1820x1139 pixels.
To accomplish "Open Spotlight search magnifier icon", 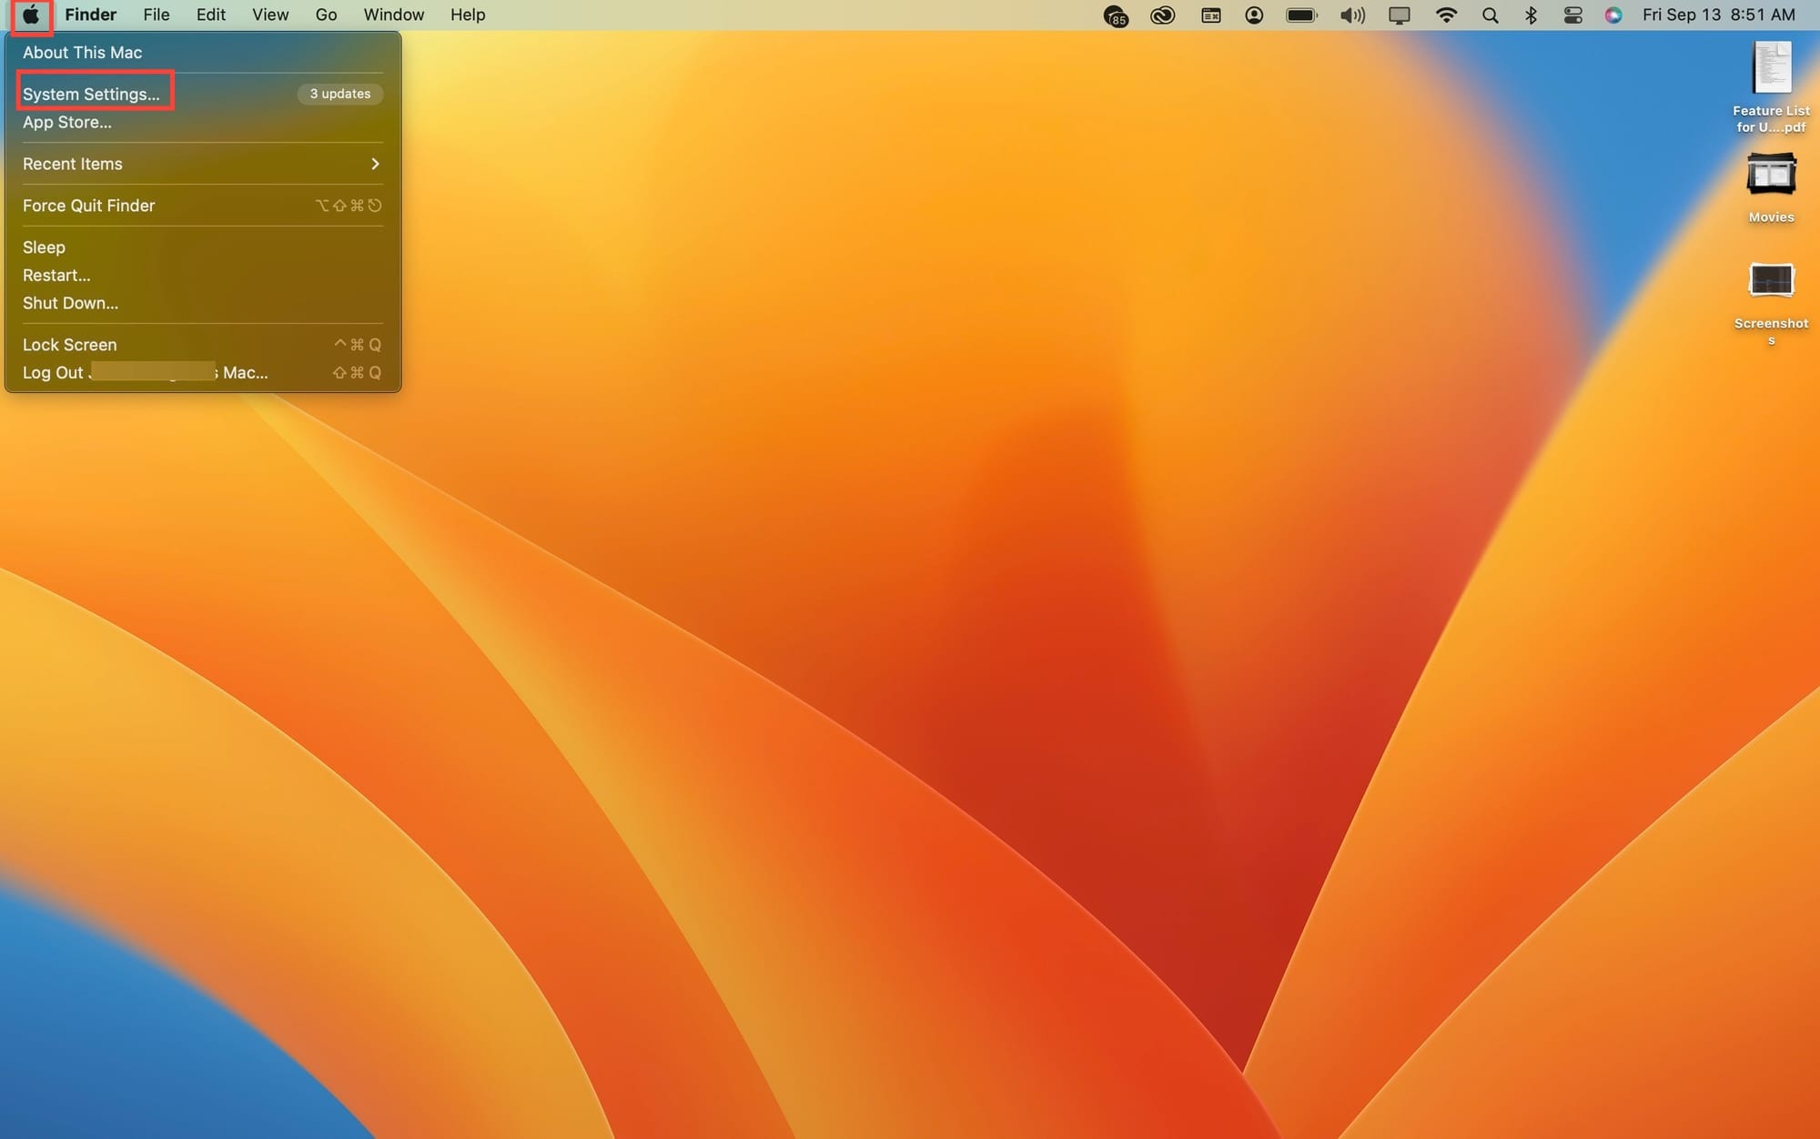I will (x=1490, y=15).
